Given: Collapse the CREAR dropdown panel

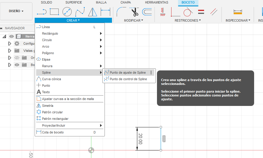Looking at the screenshot, I should tap(73, 20).
